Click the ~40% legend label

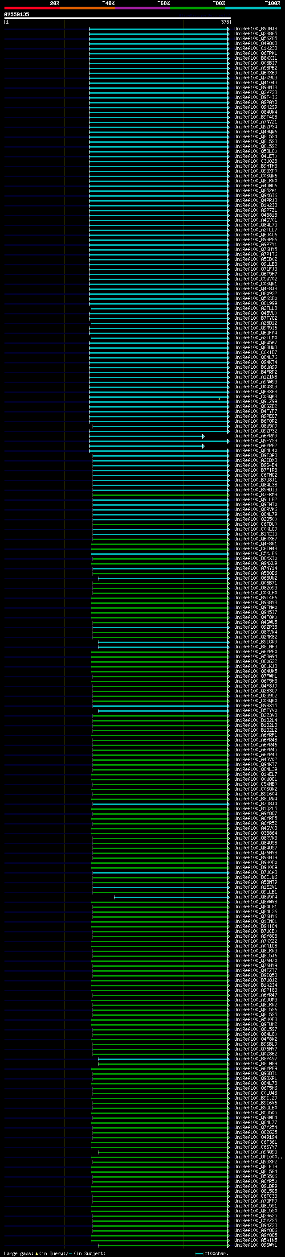click(108, 3)
